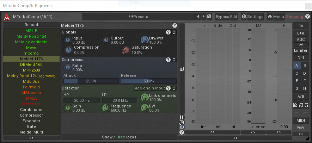The height and width of the screenshot is (143, 312).
Task: Open the Meldei 1176 help icon
Action: tap(175, 26)
